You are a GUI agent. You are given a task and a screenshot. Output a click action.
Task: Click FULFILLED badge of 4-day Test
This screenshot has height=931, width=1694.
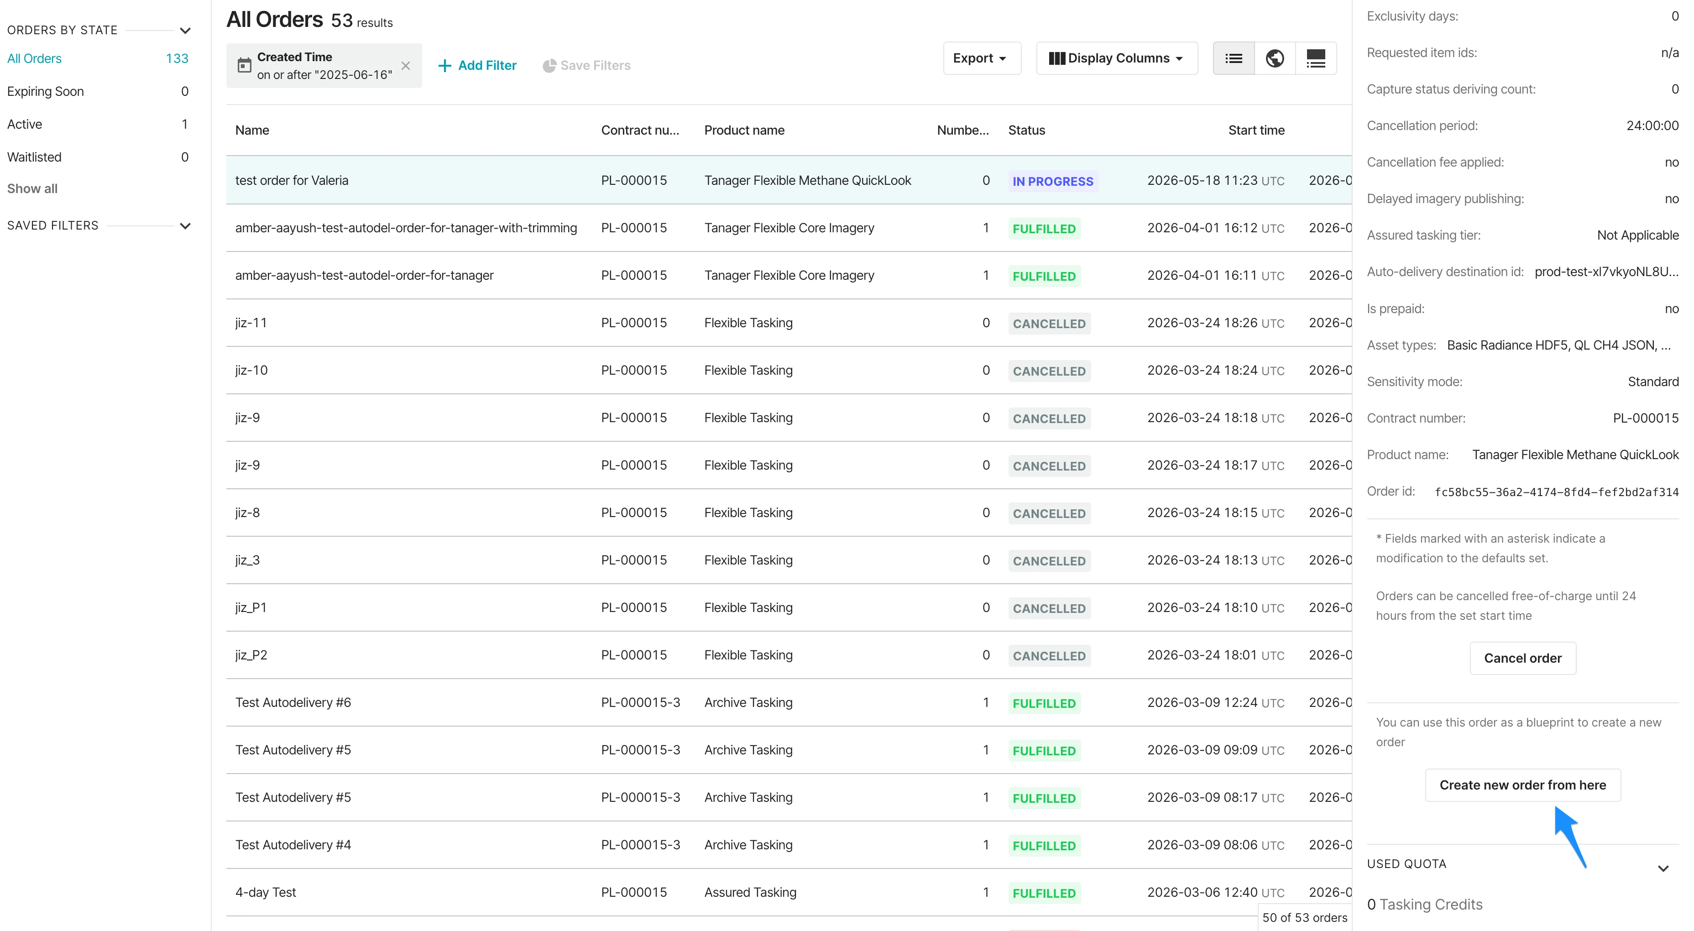click(x=1044, y=893)
